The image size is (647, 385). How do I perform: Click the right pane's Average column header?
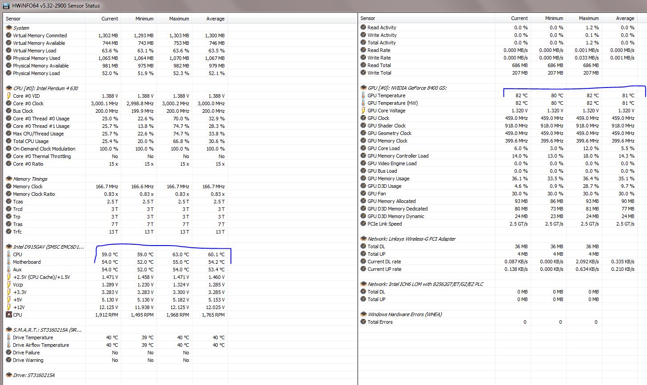coord(625,18)
